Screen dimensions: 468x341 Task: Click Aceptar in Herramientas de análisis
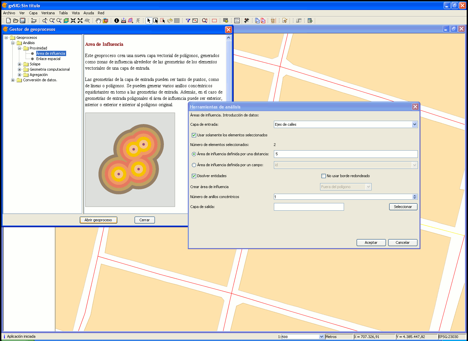371,242
